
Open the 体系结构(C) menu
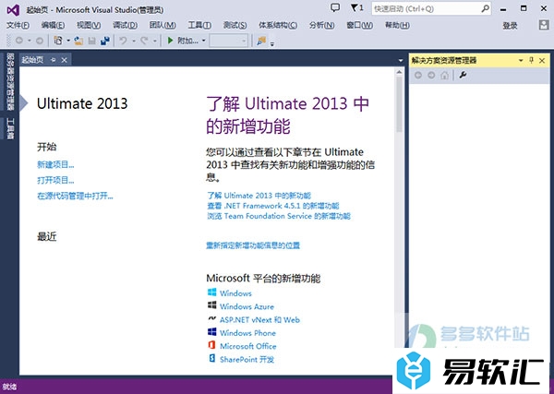point(278,25)
